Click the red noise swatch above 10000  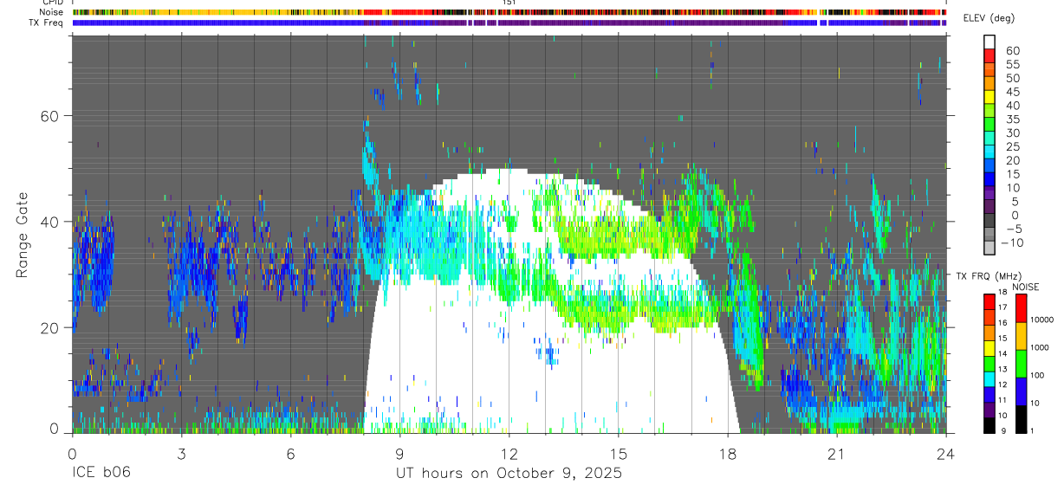[1020, 307]
